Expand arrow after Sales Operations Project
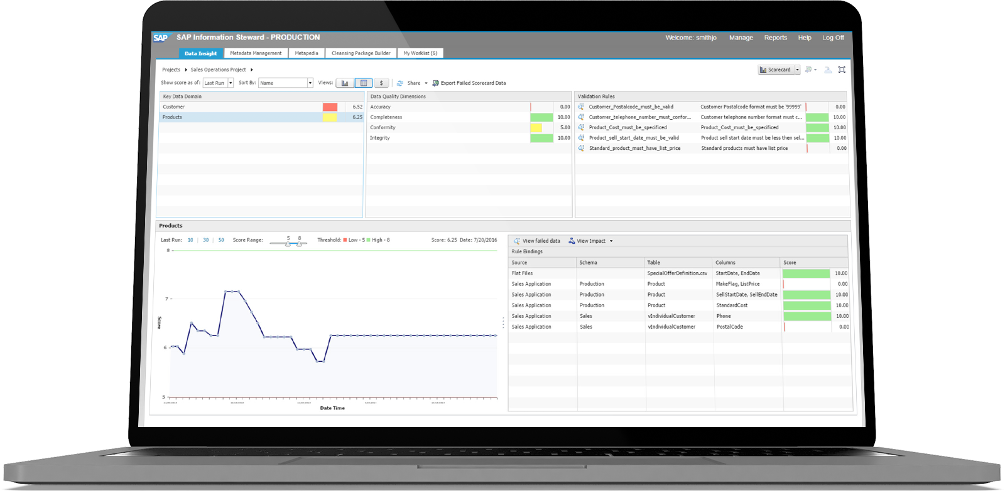 point(252,70)
